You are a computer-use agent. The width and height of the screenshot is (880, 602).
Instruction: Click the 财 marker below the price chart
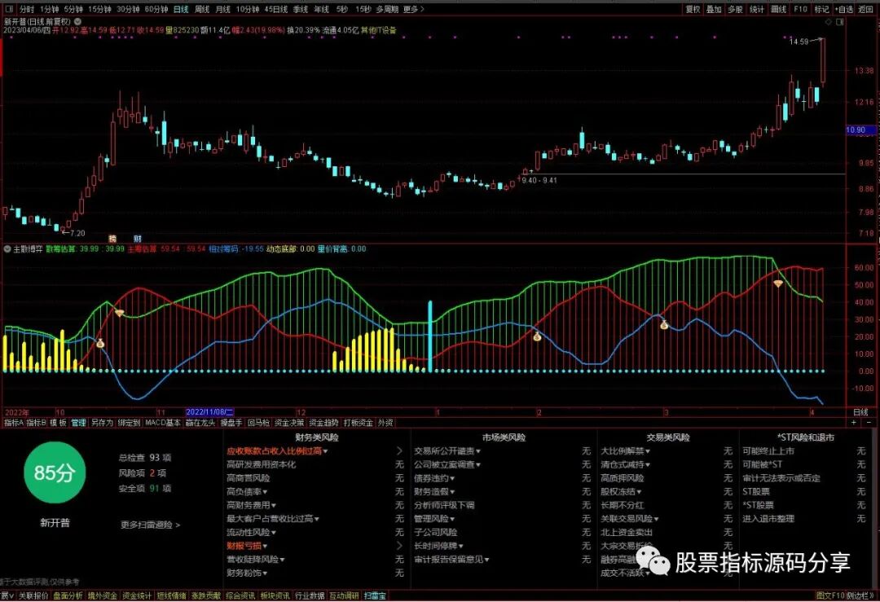138,239
